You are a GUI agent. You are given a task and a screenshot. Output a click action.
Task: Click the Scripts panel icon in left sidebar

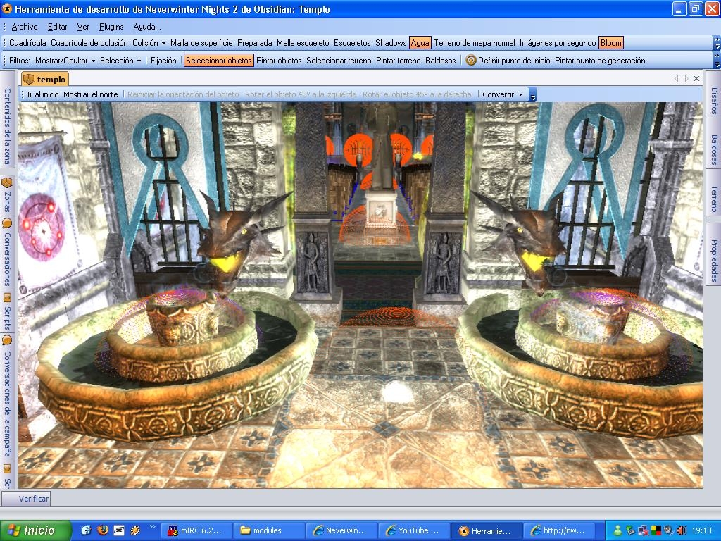point(7,297)
